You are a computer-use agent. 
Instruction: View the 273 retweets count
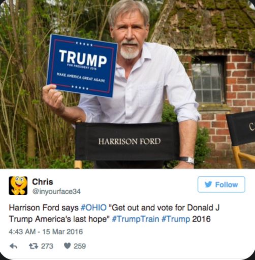point(47,246)
